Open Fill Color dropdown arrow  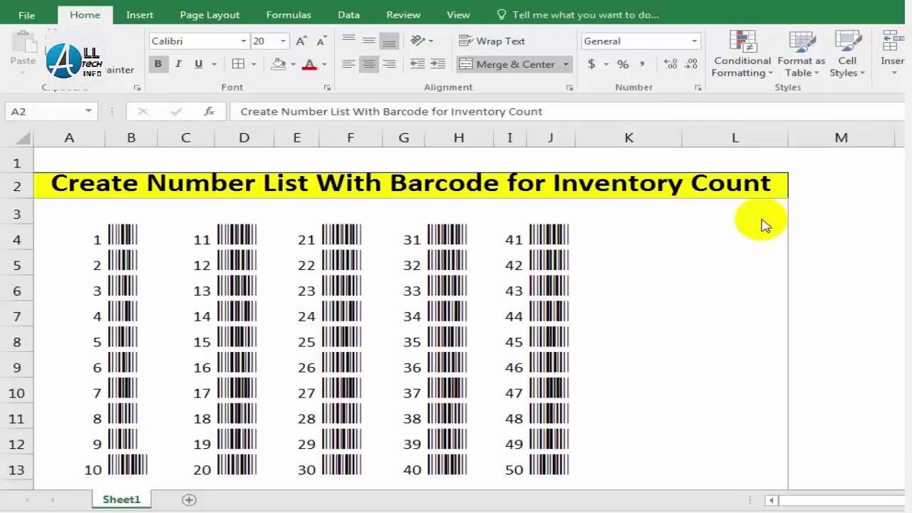[293, 64]
